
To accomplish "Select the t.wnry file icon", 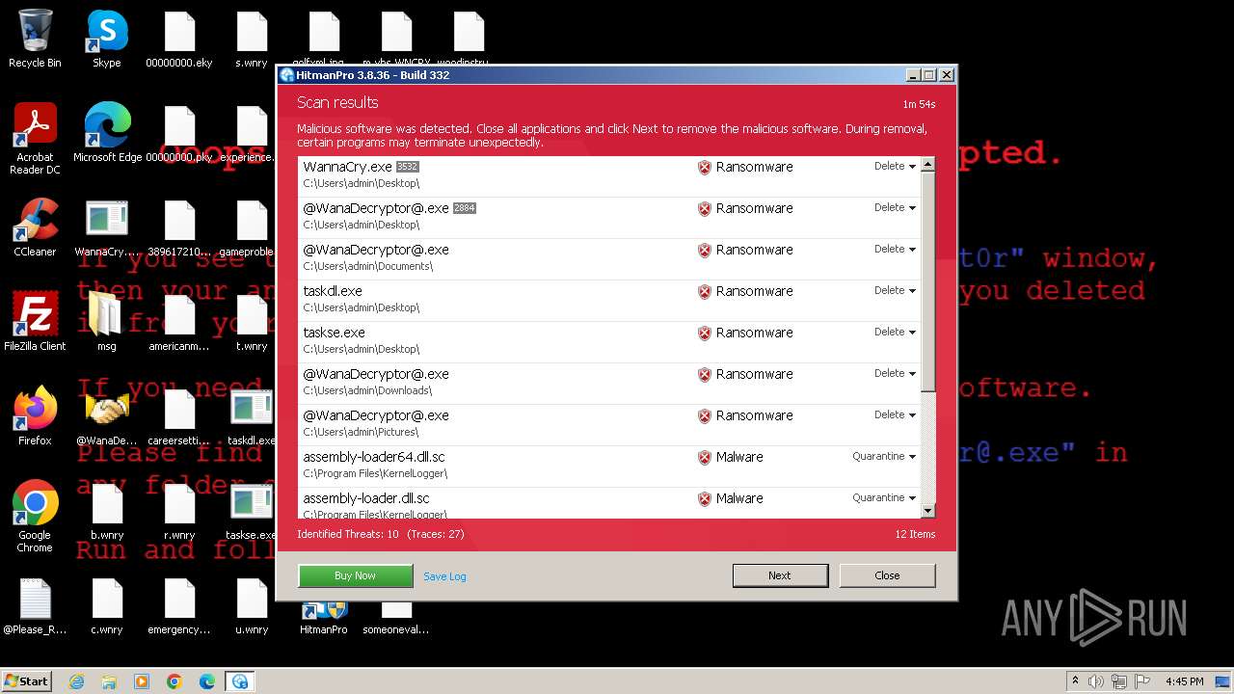I will (252, 322).
